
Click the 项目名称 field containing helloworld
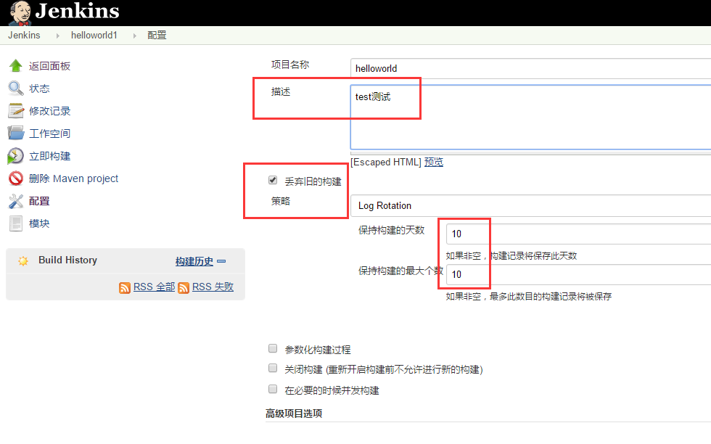coord(530,68)
